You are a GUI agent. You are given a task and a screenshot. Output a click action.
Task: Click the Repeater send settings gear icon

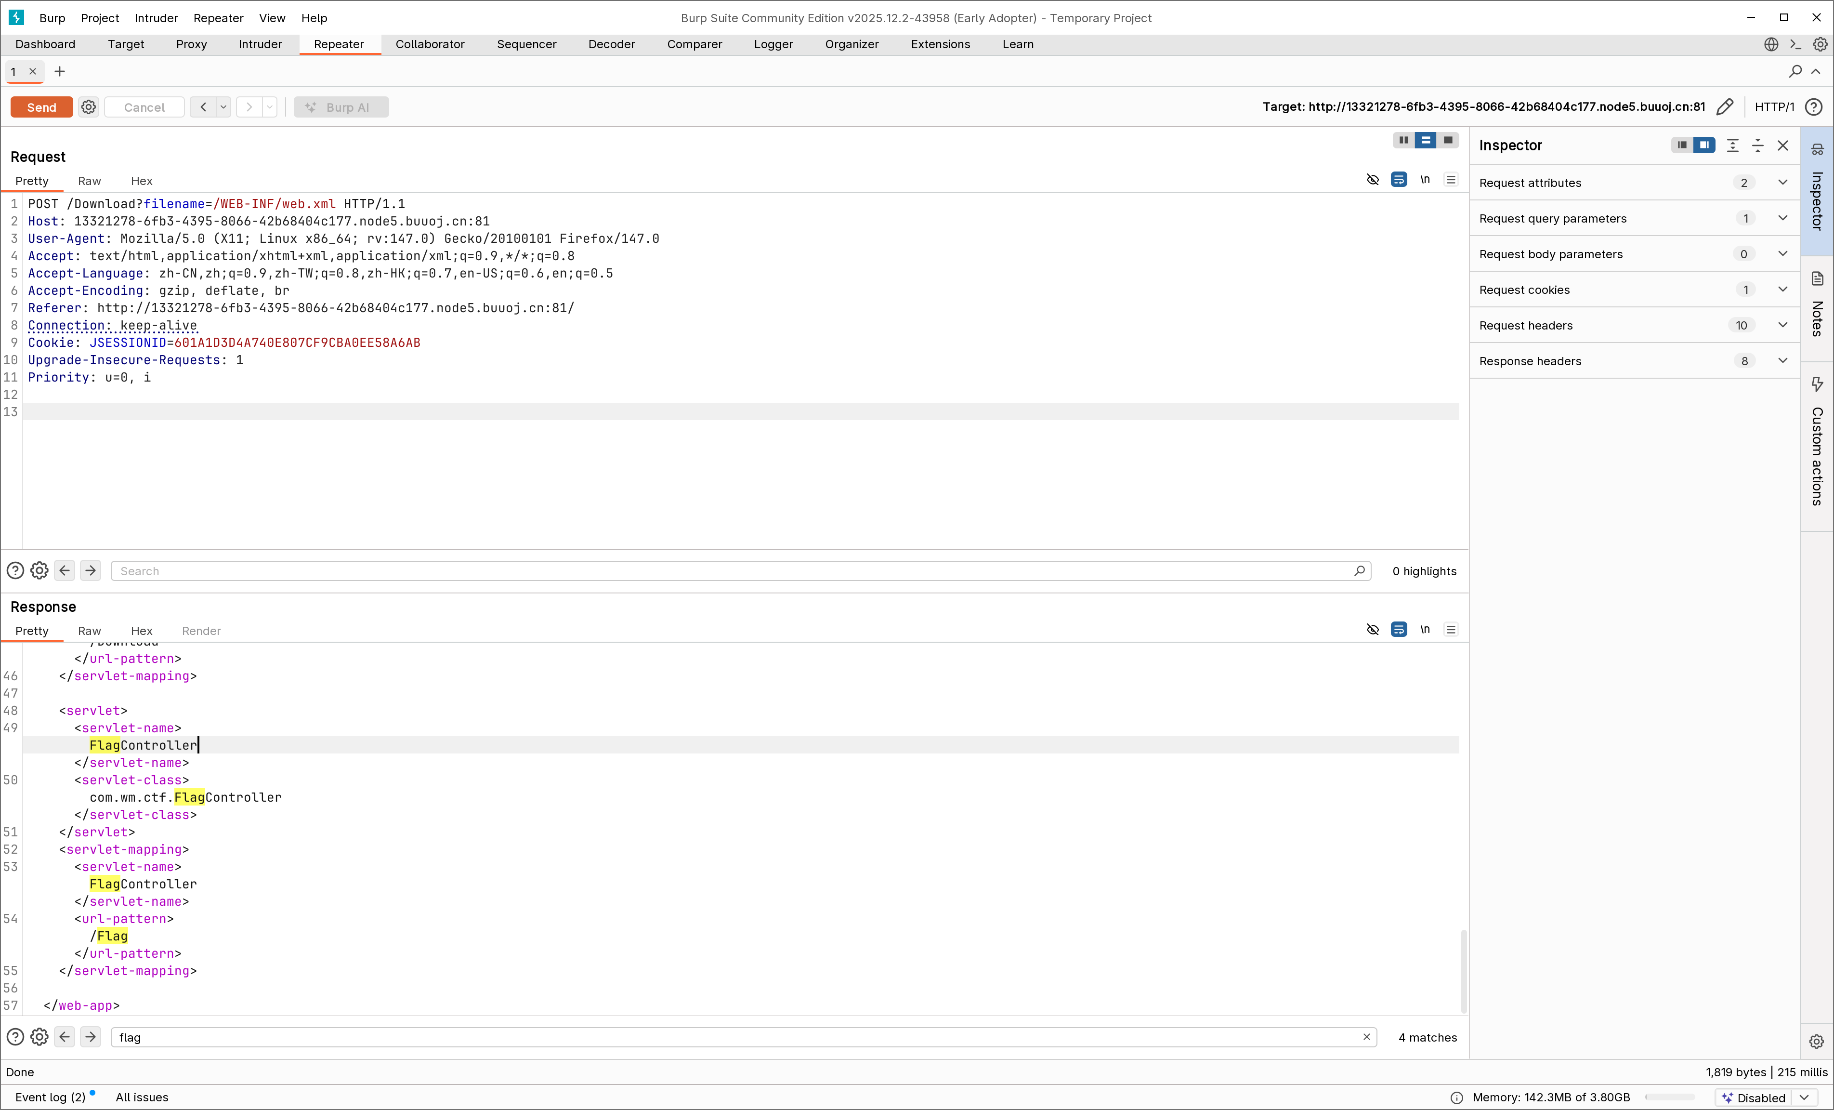(89, 107)
